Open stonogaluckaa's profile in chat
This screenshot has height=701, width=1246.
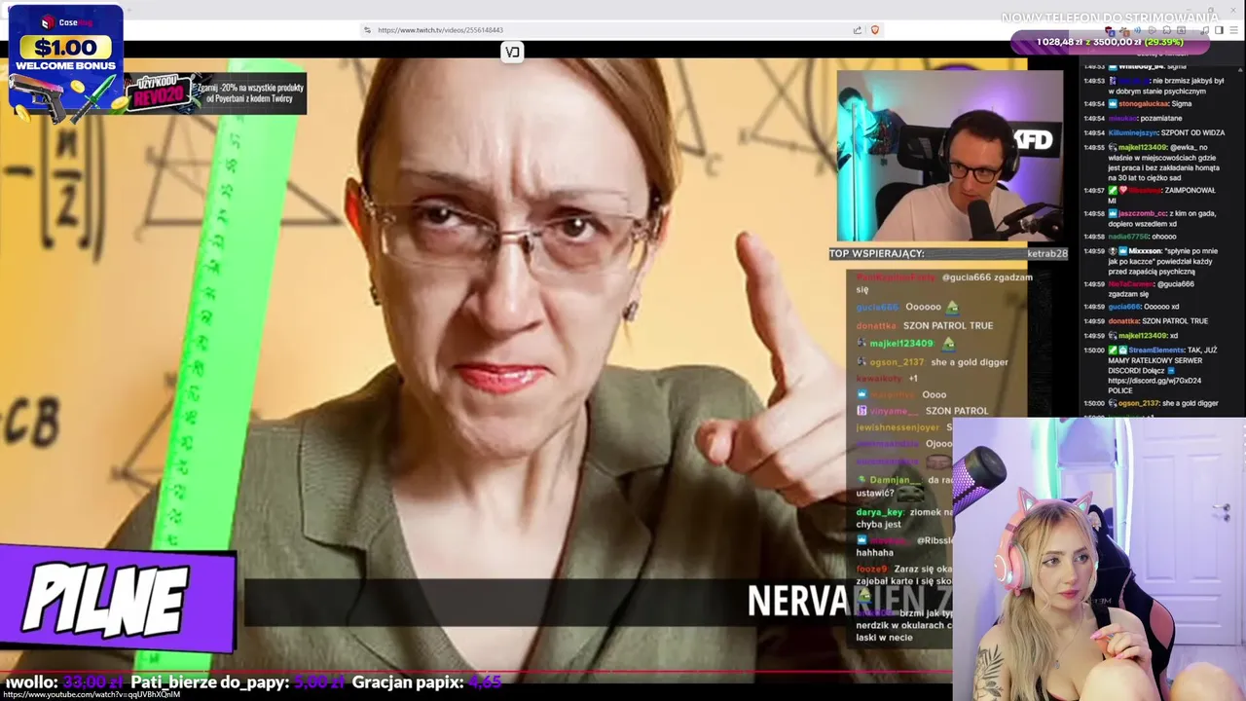(1145, 104)
